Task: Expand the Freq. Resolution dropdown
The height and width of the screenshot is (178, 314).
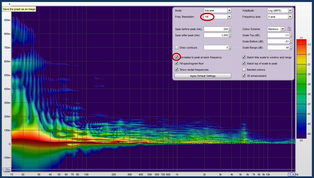Action: coord(229,17)
